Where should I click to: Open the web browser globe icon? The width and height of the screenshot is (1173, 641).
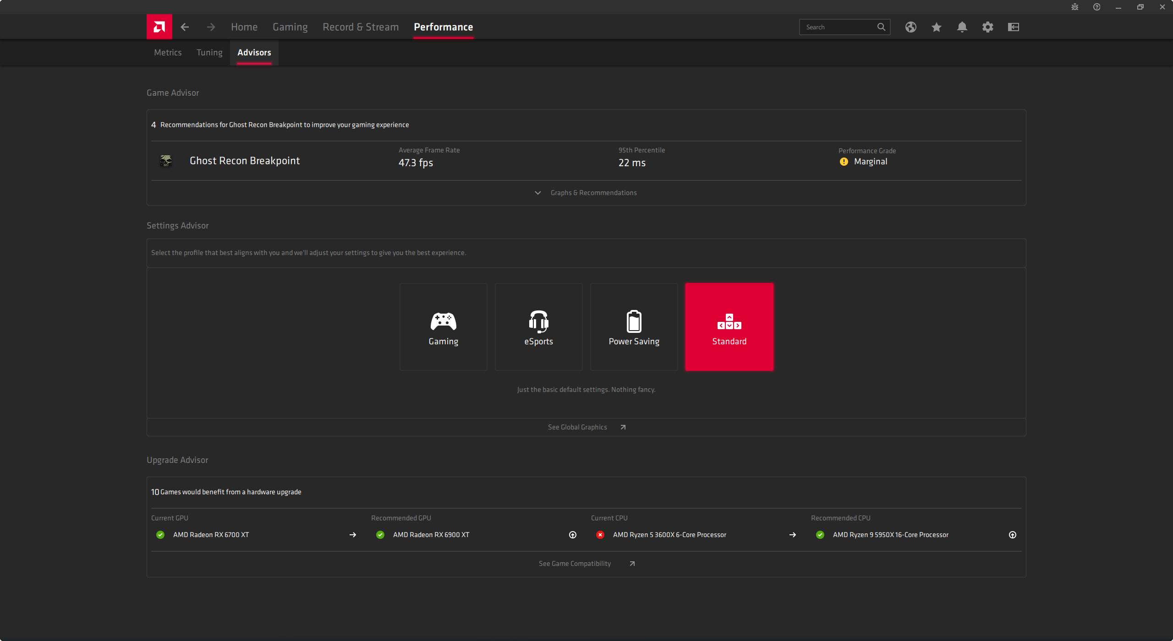911,27
